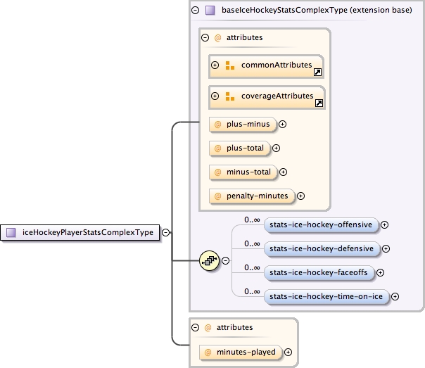Collapse the upper attributes group
Viewport: 425px width, 368px height.
click(205, 38)
